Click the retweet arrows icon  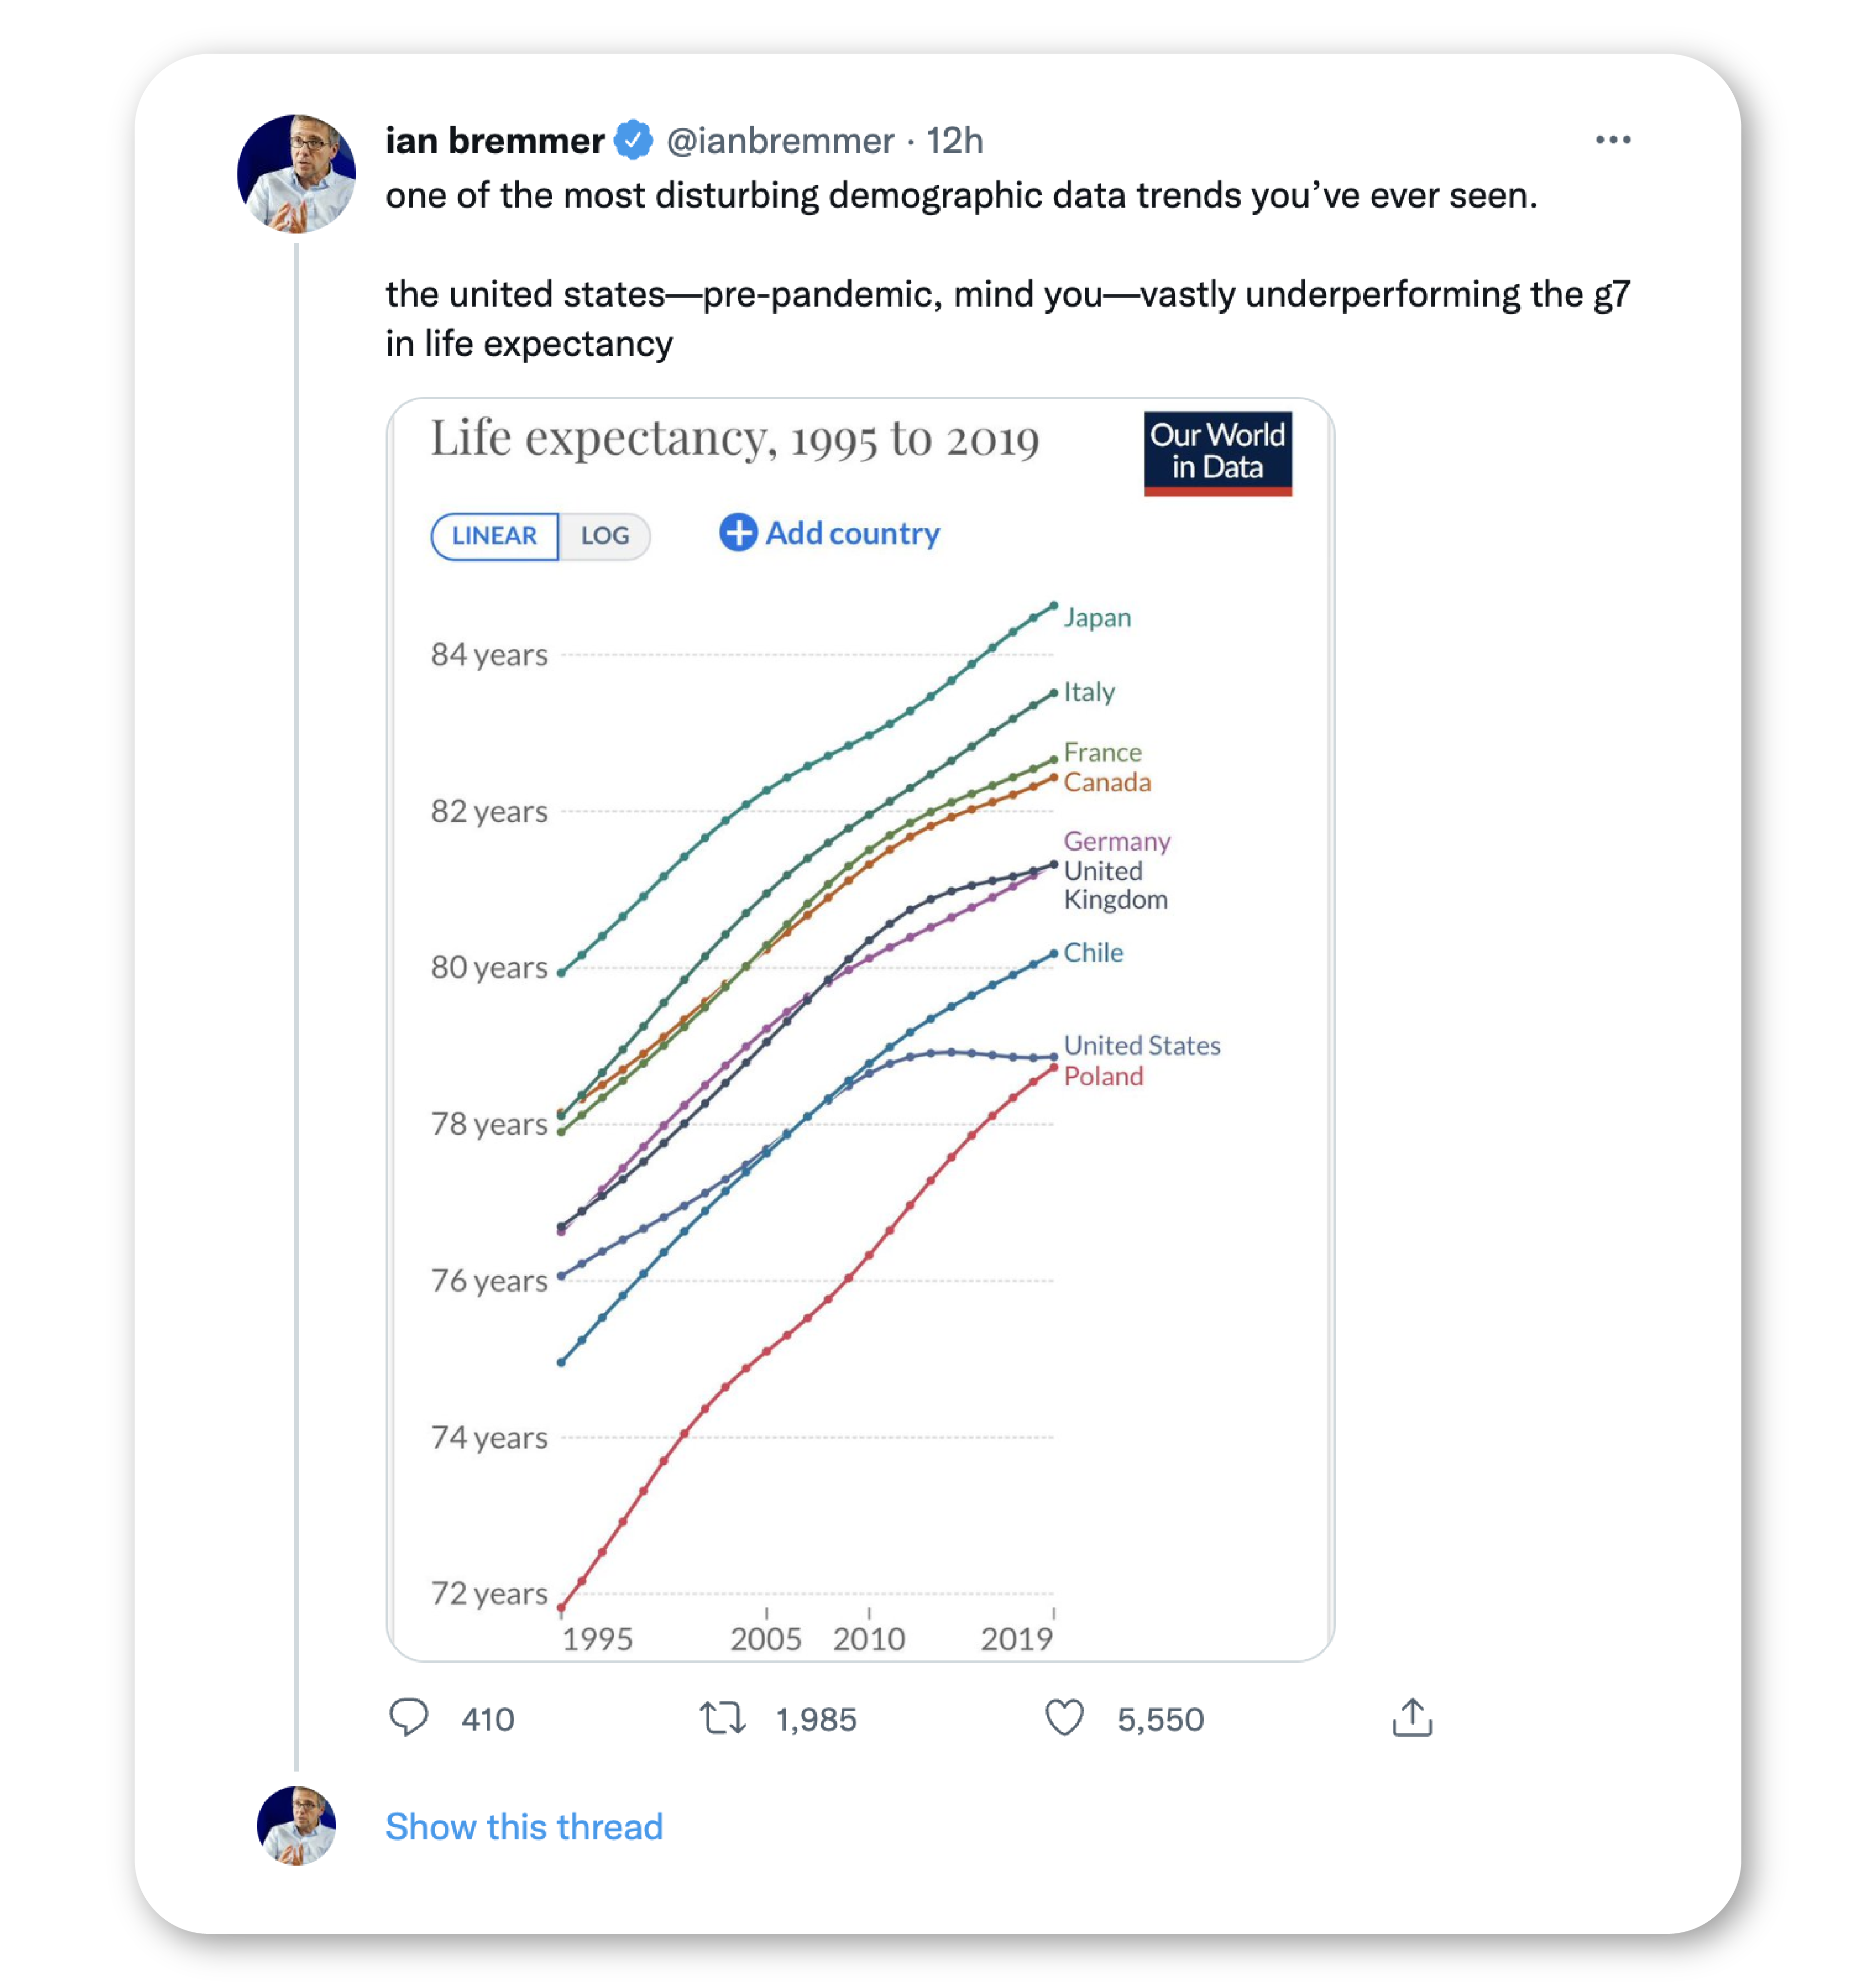tap(722, 1717)
